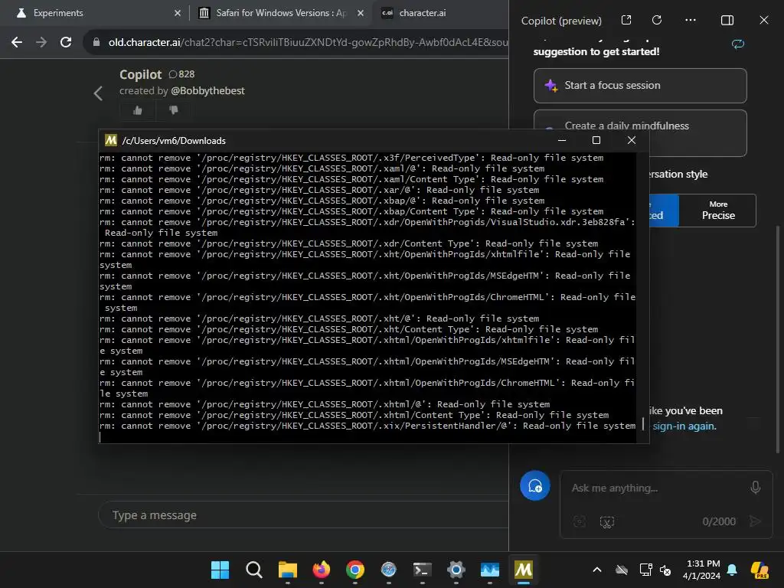Open Google Chrome from the taskbar
The image size is (784, 588).
click(x=355, y=570)
